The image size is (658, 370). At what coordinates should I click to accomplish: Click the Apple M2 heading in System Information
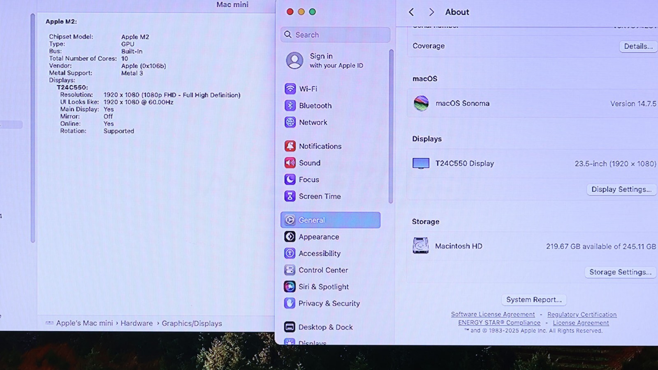pyautogui.click(x=61, y=21)
